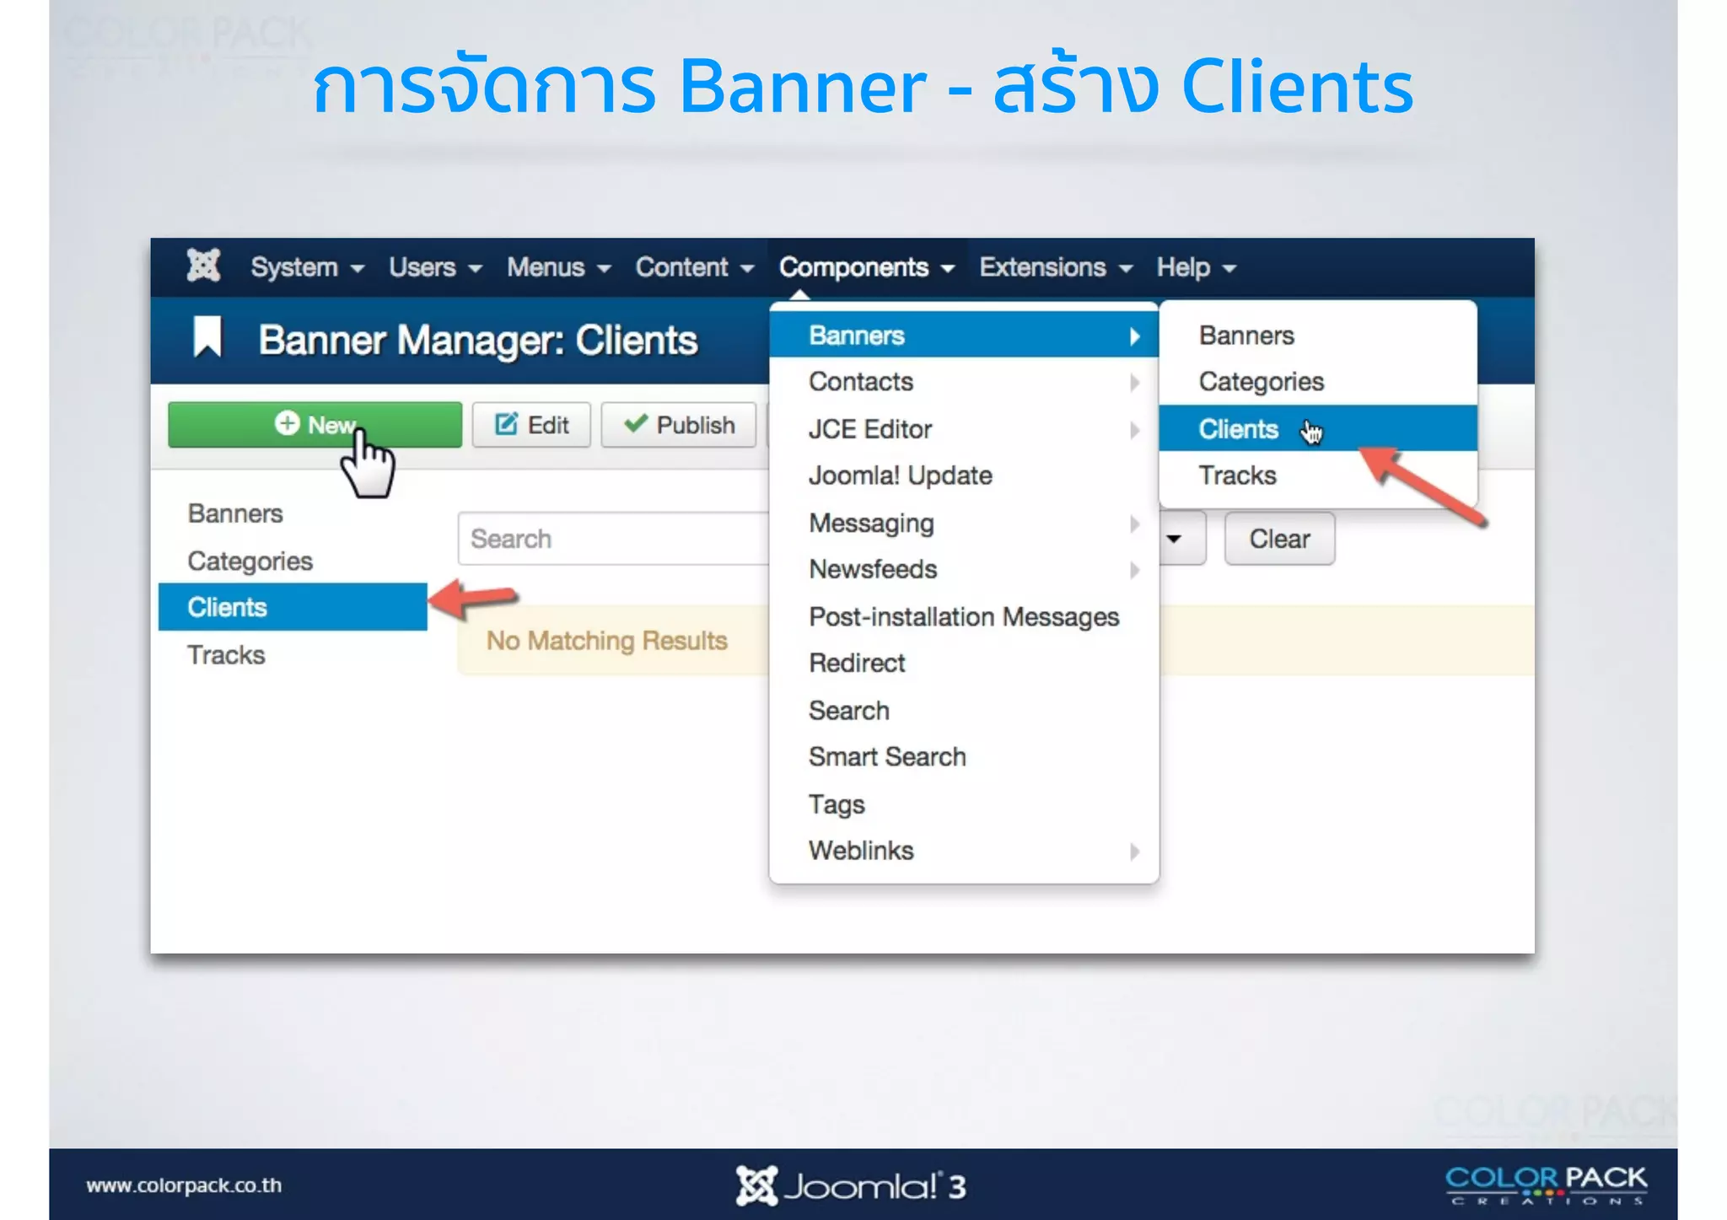
Task: Choose Post-installation Messages menu item
Action: (964, 616)
